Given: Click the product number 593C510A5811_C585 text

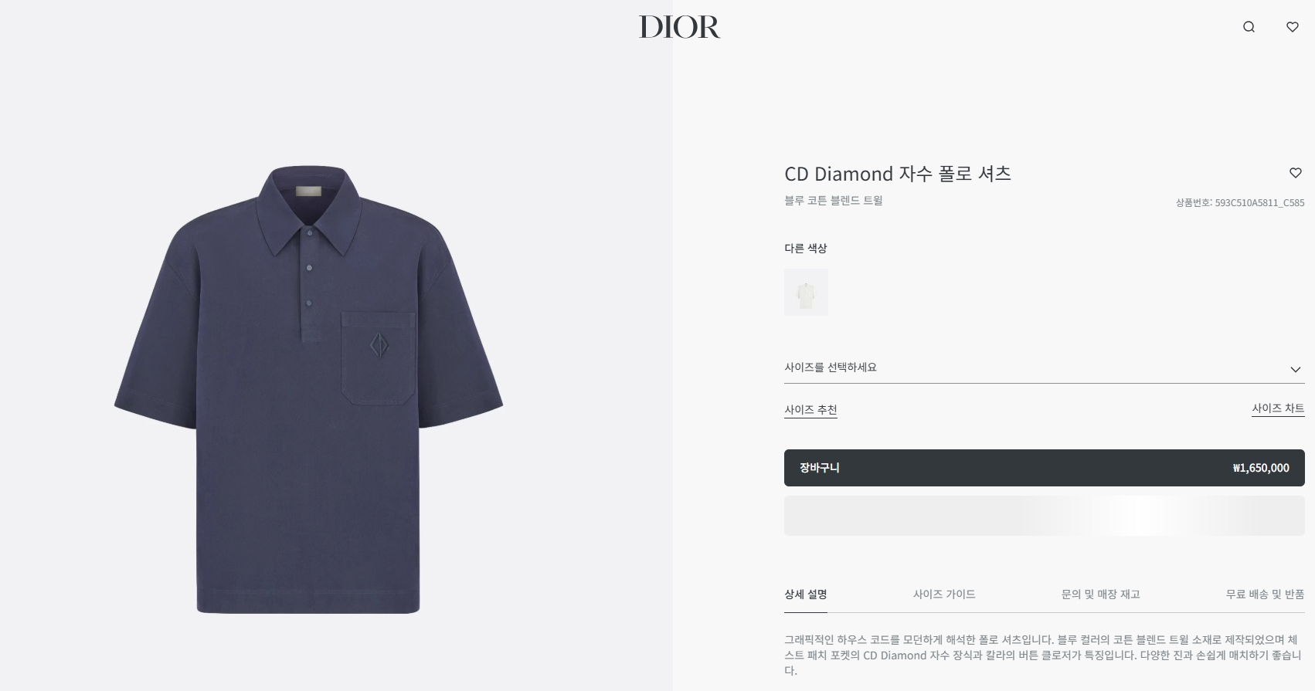Looking at the screenshot, I should tap(1259, 203).
